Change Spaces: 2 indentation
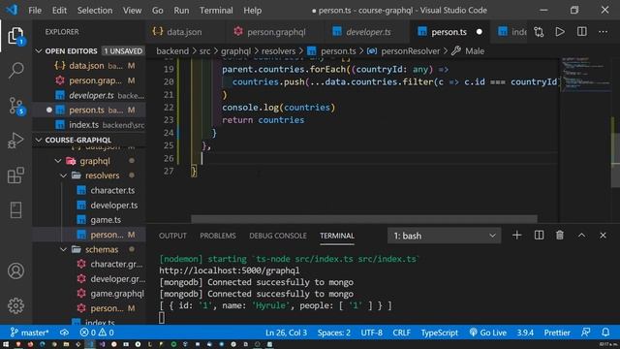The width and height of the screenshot is (620, 349). click(x=333, y=333)
